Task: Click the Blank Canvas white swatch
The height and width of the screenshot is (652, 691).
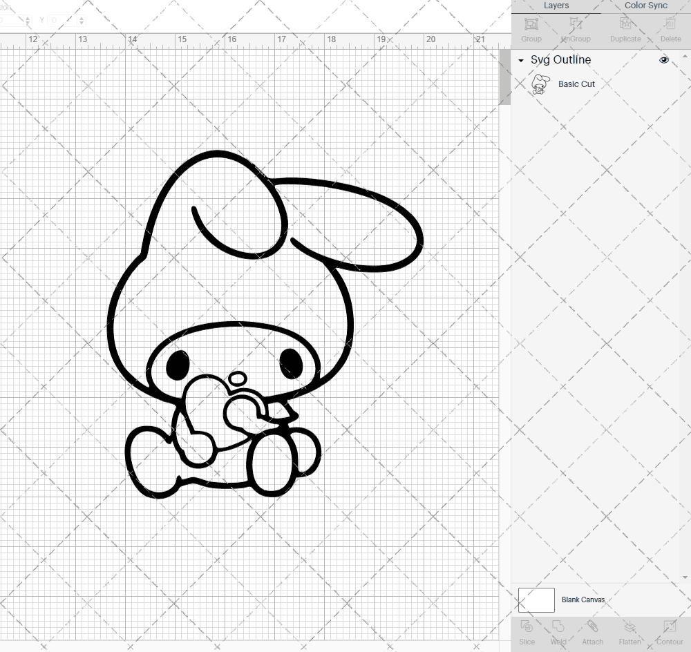Action: 536,600
